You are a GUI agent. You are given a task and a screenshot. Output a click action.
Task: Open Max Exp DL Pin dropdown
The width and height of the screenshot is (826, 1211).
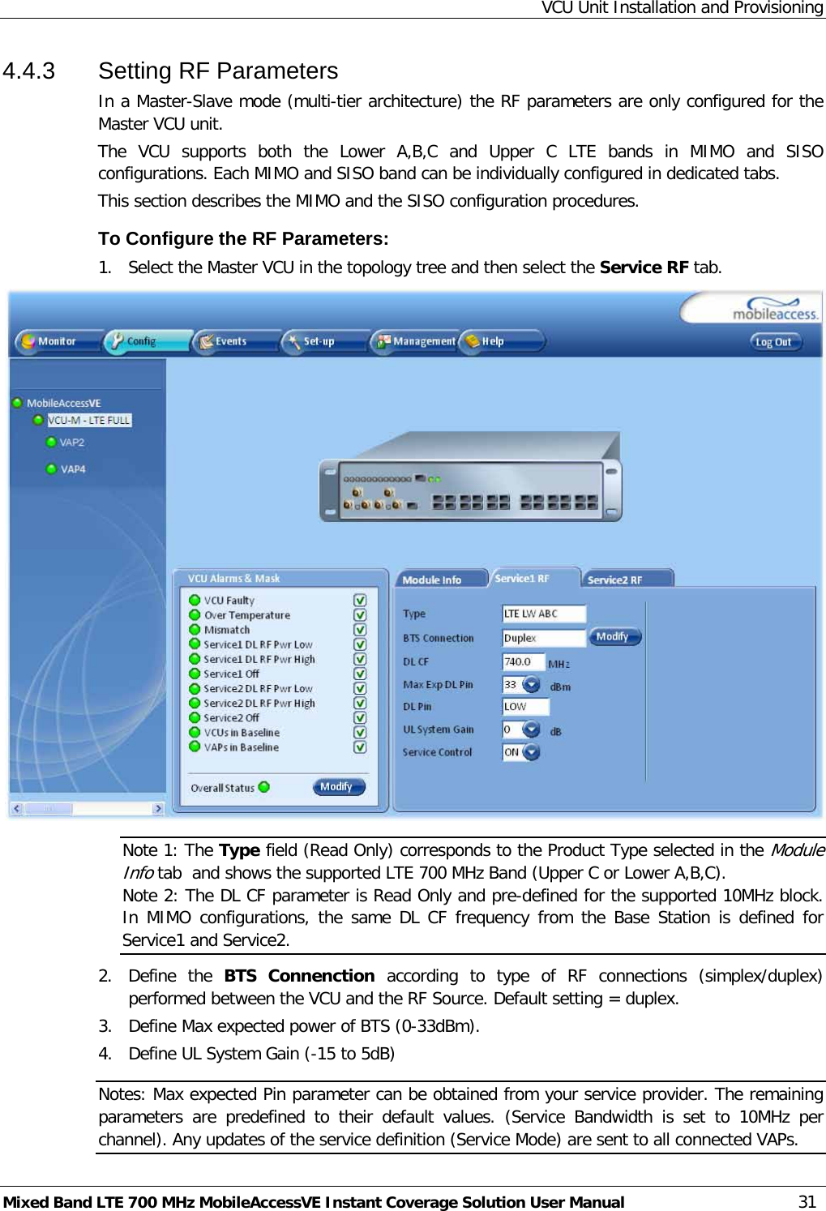coord(531,685)
